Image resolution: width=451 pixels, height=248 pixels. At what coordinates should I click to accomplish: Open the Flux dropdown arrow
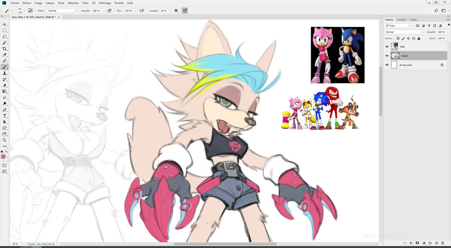pos(135,11)
